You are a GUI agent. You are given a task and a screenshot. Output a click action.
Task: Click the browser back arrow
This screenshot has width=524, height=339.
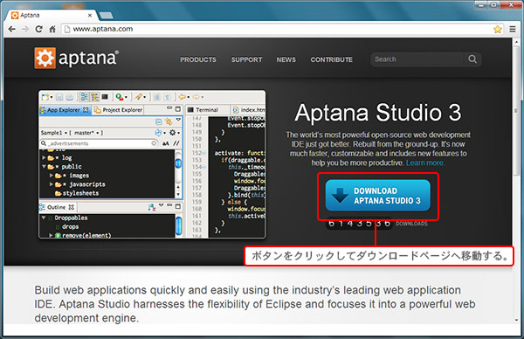click(11, 29)
